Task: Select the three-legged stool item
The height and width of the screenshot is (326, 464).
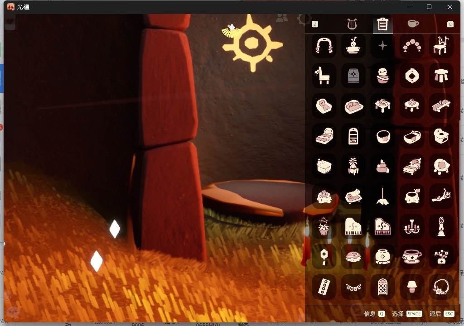Action: (x=441, y=76)
